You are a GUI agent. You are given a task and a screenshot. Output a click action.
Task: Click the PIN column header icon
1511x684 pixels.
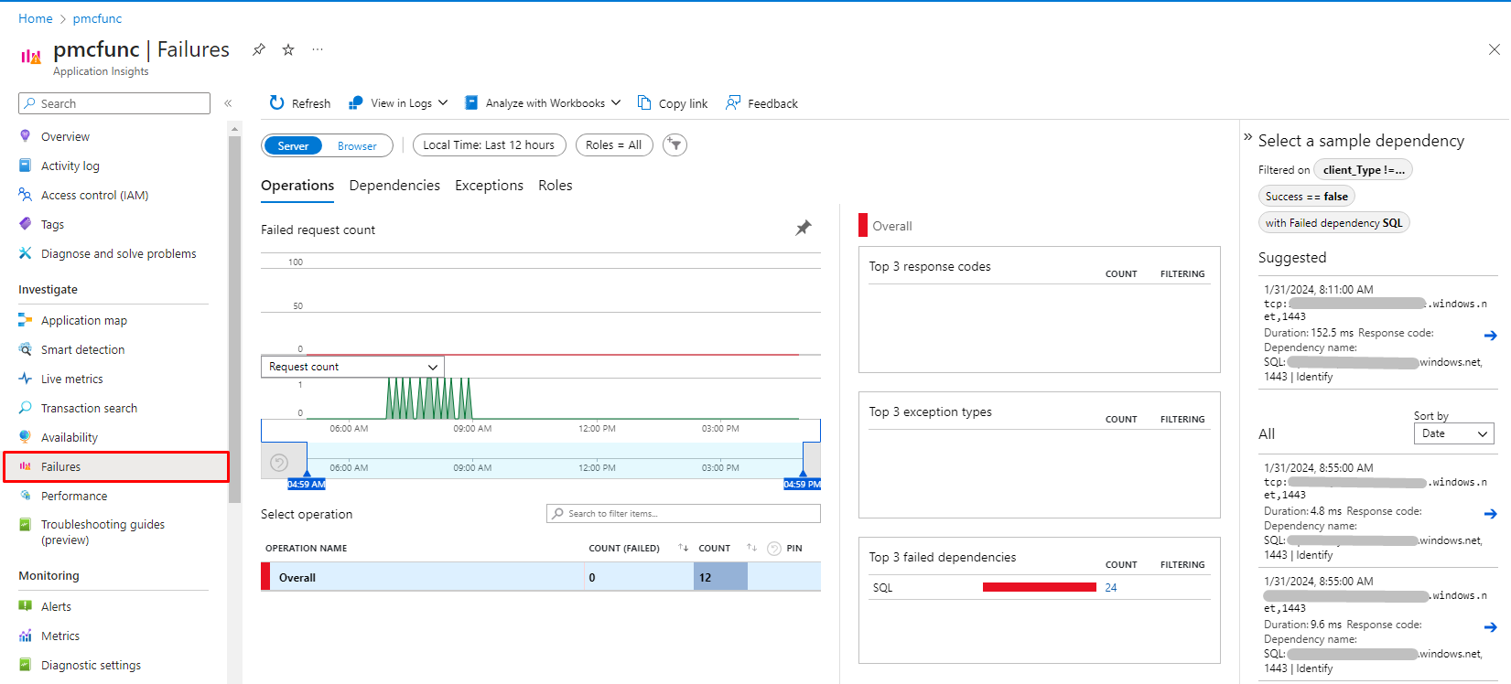click(x=774, y=549)
